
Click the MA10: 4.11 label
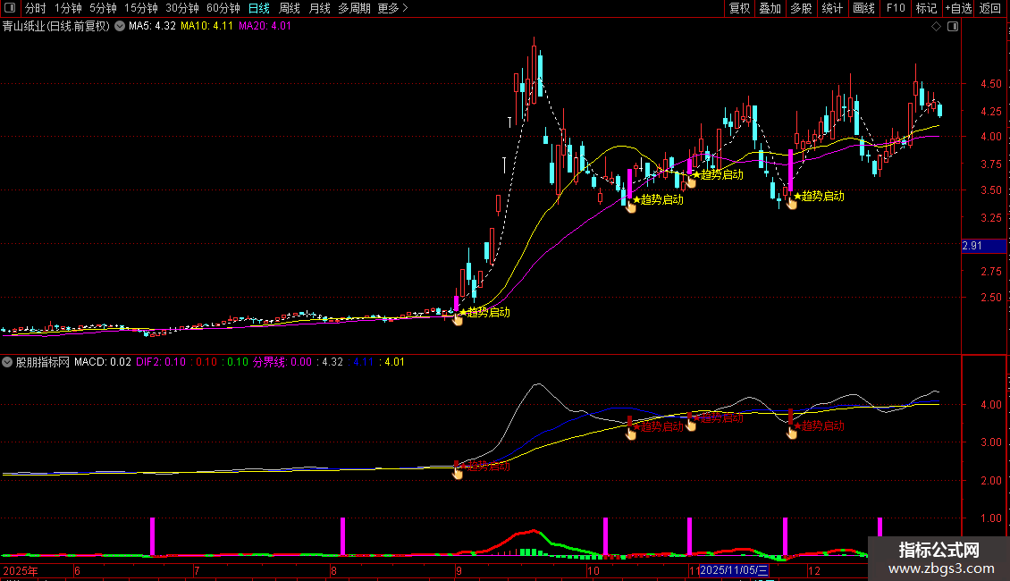coord(206,27)
